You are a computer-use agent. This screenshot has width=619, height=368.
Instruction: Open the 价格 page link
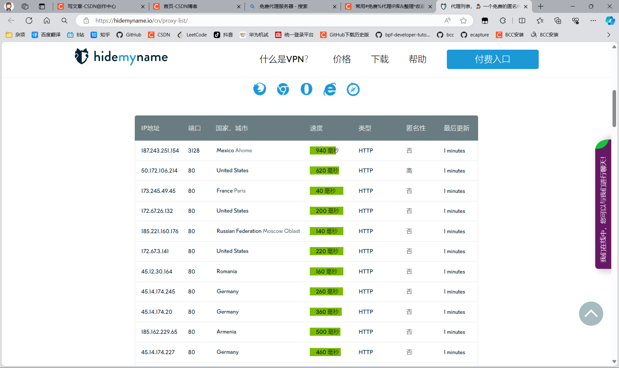pos(342,59)
